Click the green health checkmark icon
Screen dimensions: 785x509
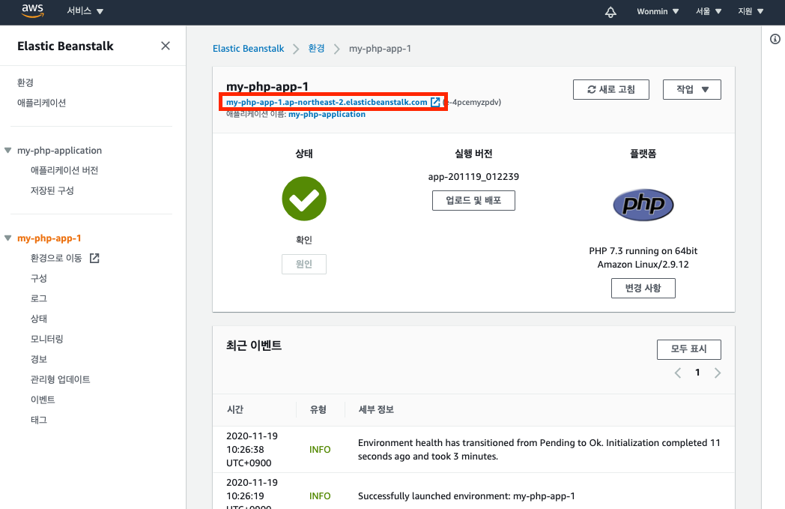click(x=304, y=199)
